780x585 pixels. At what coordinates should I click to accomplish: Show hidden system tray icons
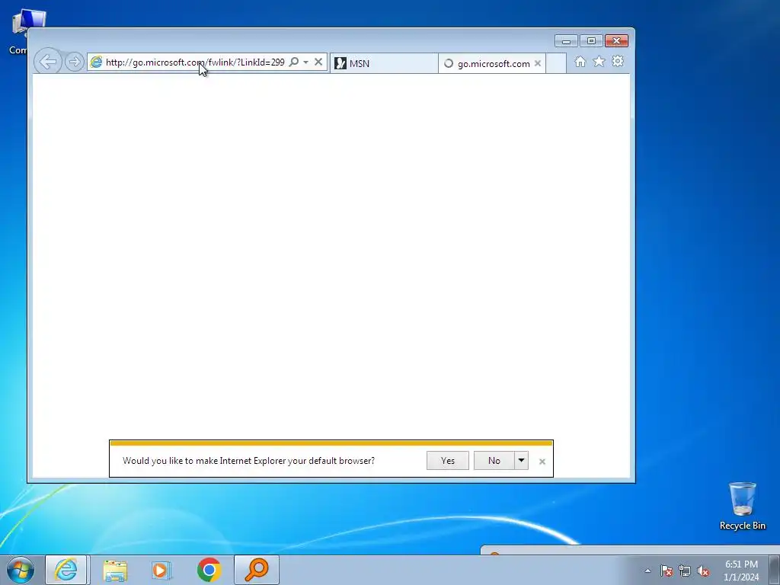pyautogui.click(x=647, y=571)
